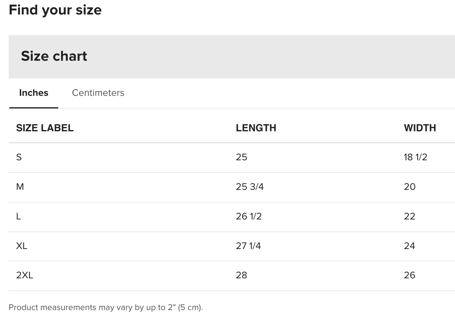This screenshot has height=323, width=455.
Task: Click the 27 1/4 length value
Action: [248, 246]
